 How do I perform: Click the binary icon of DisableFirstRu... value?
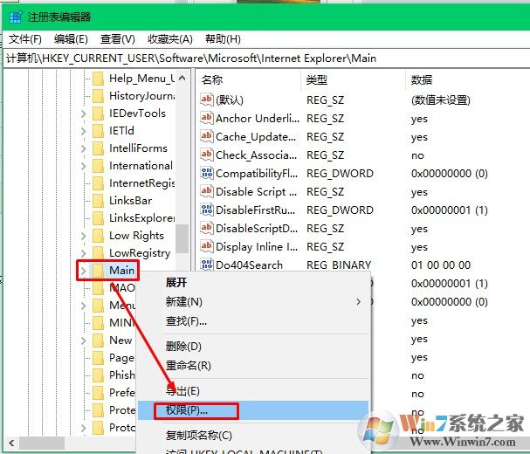point(207,210)
